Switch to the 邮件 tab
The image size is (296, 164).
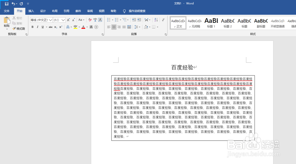point(78,11)
